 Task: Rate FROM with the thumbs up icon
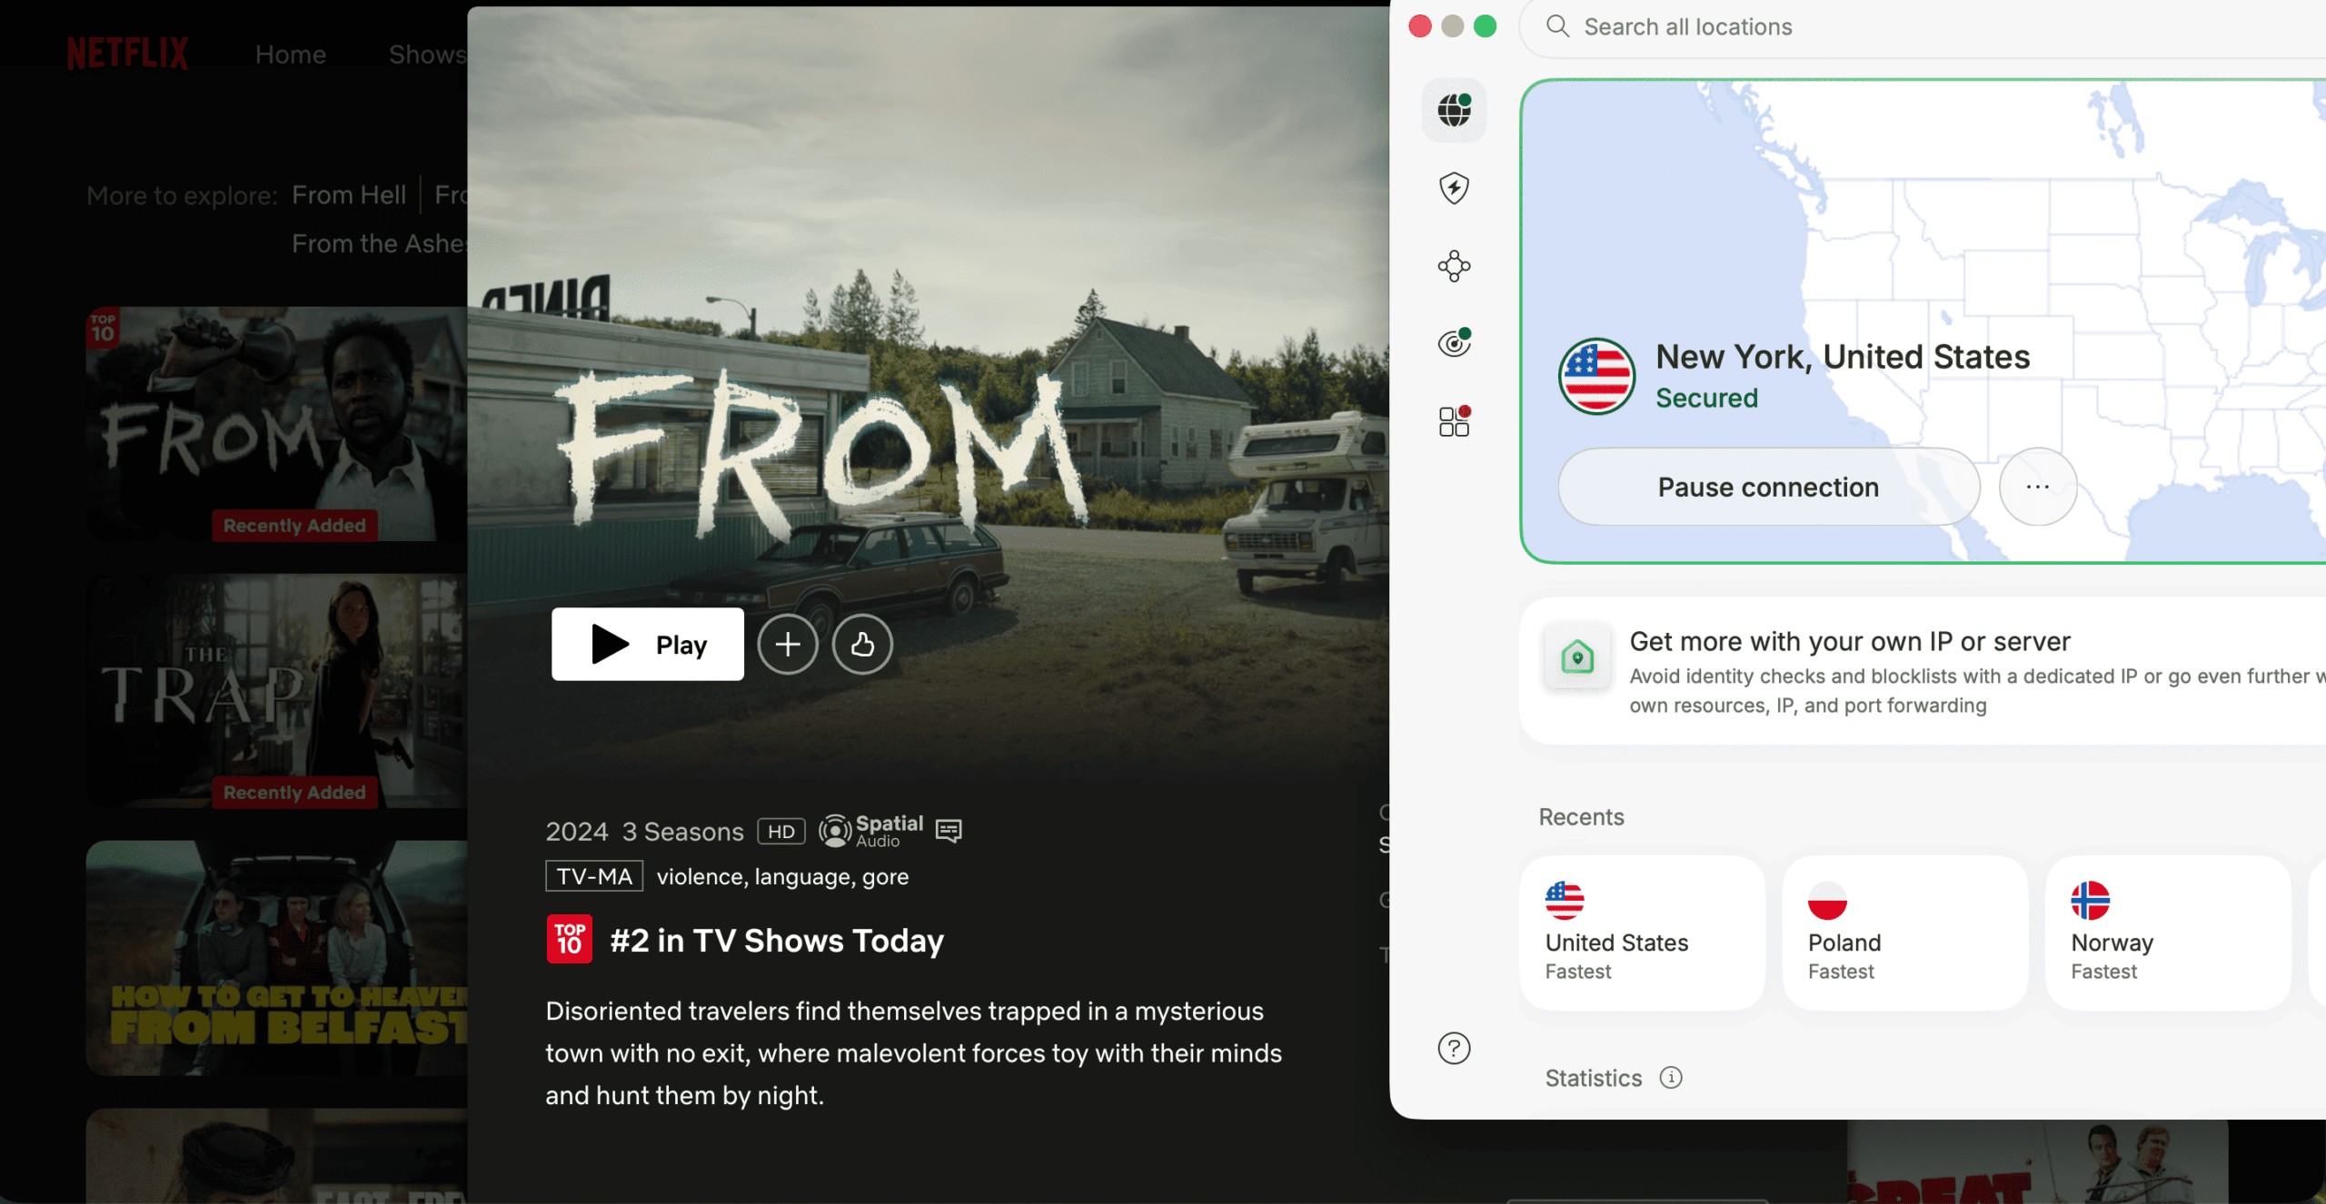[x=862, y=645]
